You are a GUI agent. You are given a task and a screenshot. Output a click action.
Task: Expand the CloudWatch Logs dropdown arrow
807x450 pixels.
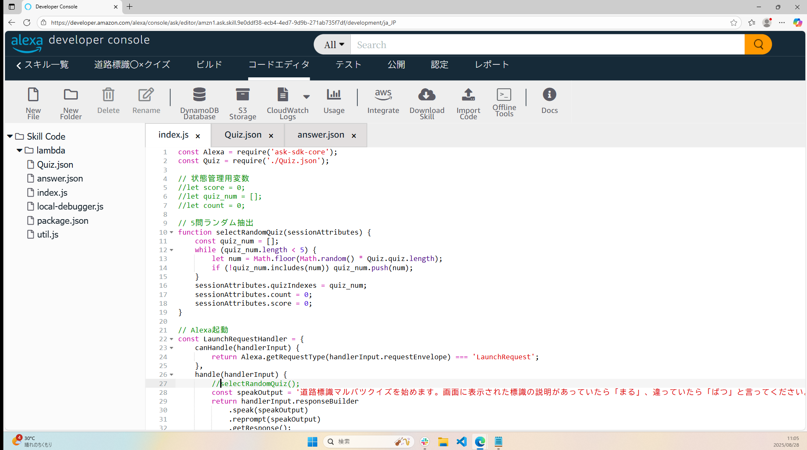tap(306, 97)
